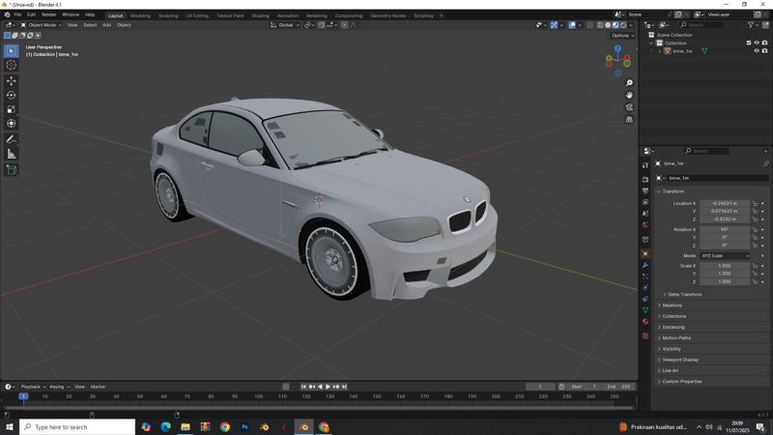Screen dimensions: 773x435
Task: Select the Annotate tool
Action: 12,140
